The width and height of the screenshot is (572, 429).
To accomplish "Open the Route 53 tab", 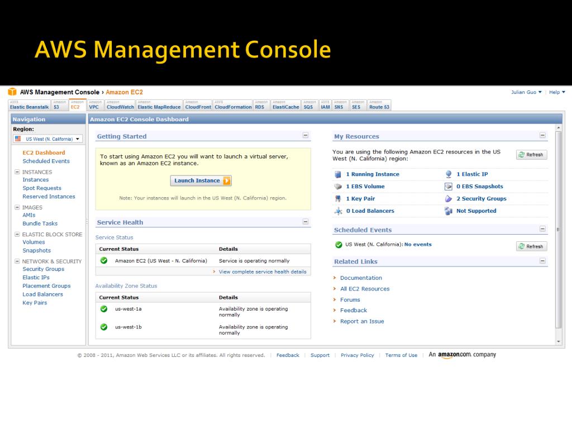I will [379, 106].
